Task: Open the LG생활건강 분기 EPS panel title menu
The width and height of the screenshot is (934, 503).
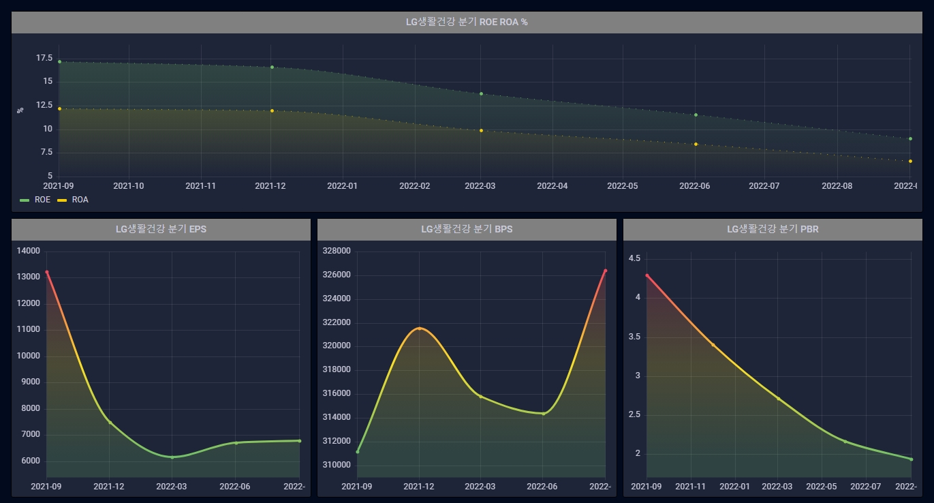Action: tap(161, 229)
